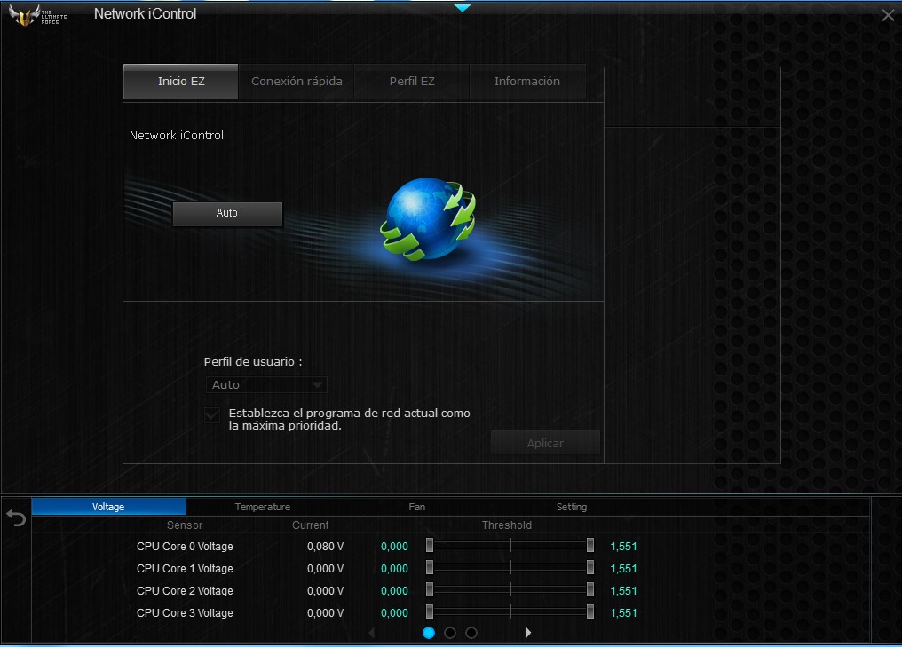The width and height of the screenshot is (902, 647).
Task: Click the 0,080 V current reading
Action: (325, 547)
